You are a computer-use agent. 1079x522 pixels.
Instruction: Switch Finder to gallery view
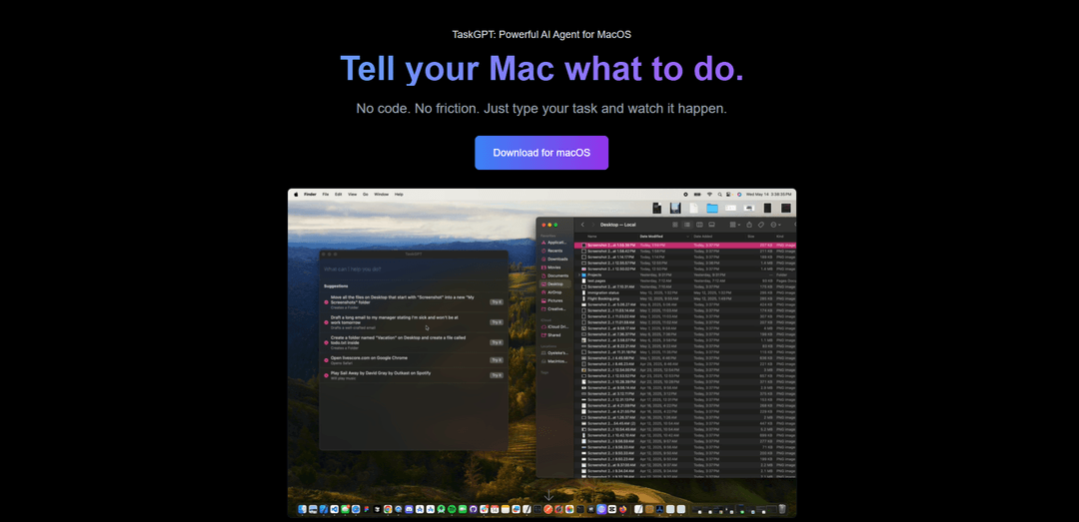click(711, 225)
